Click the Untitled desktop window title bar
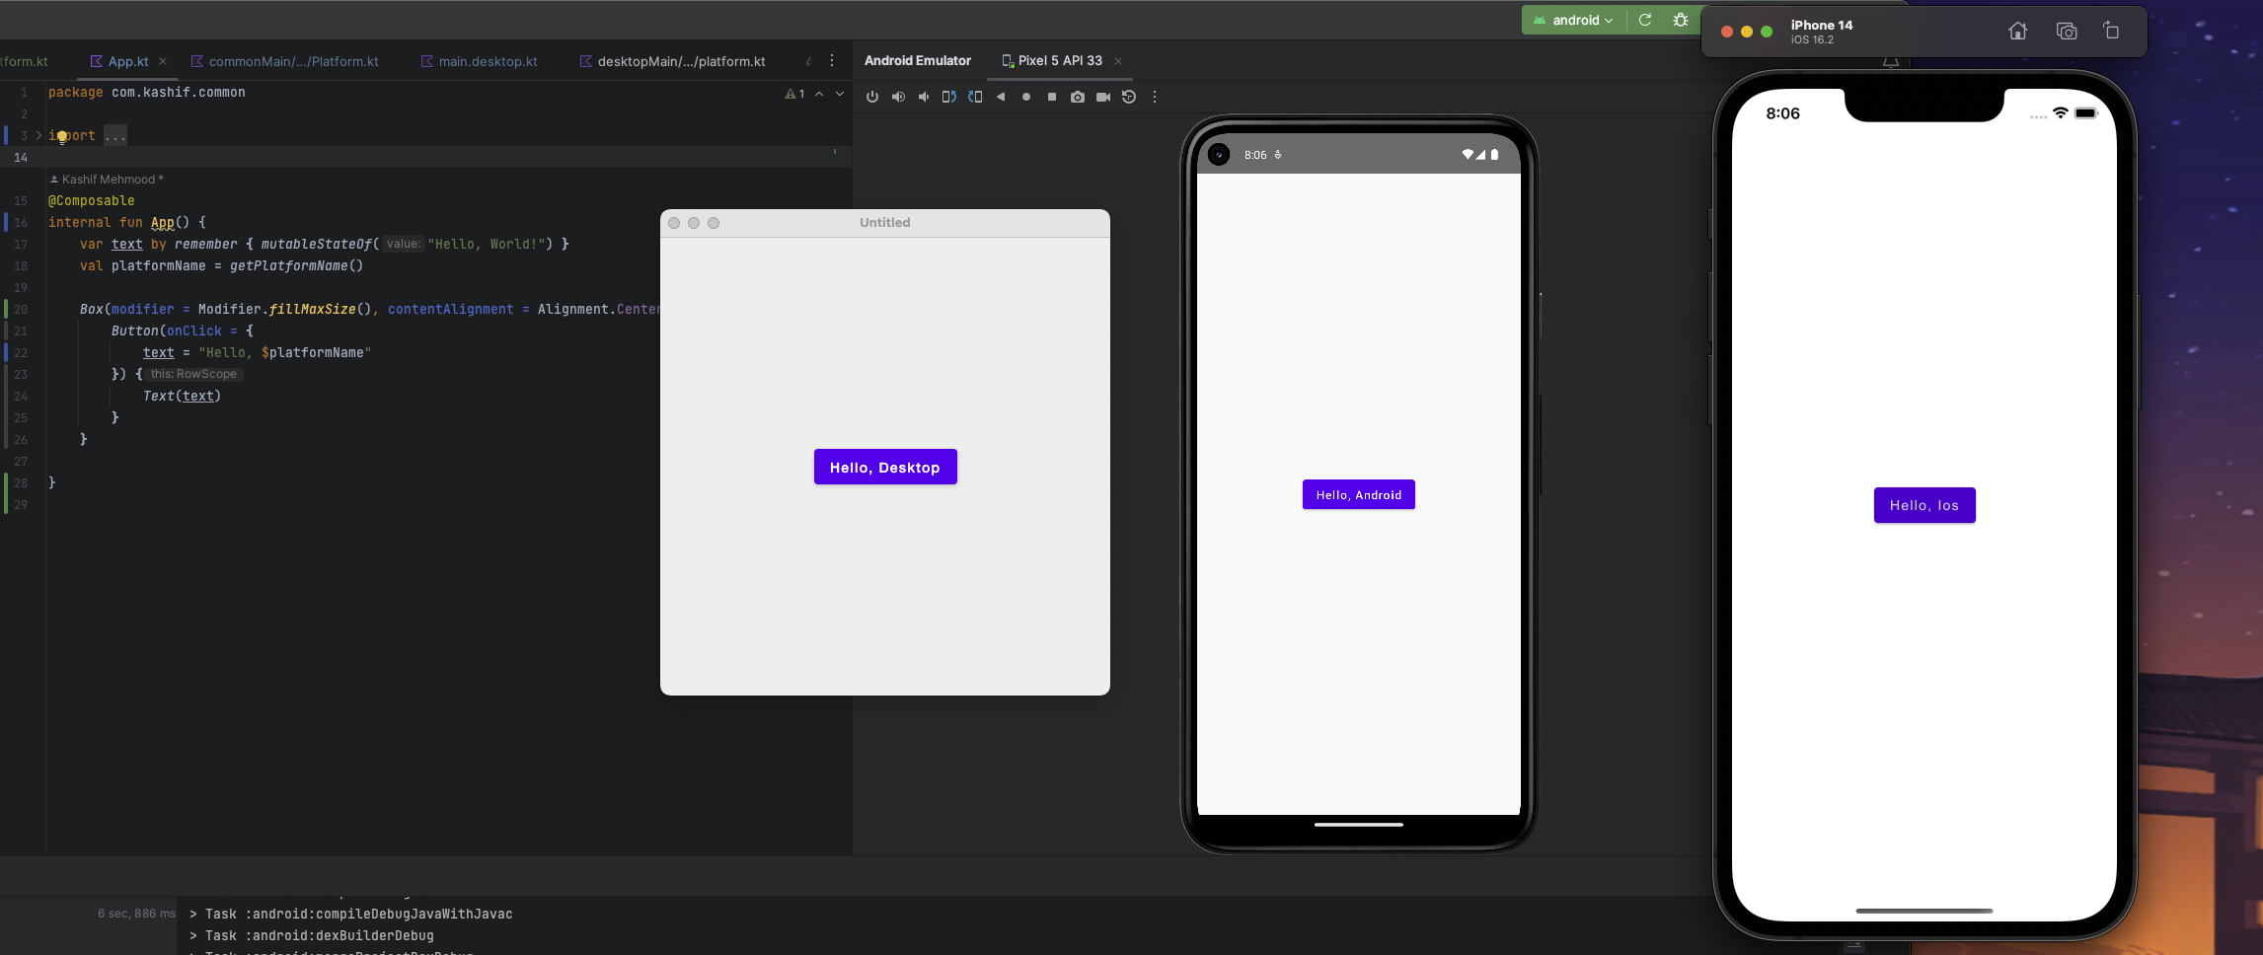Screen dimensions: 2263x955 (x=885, y=222)
